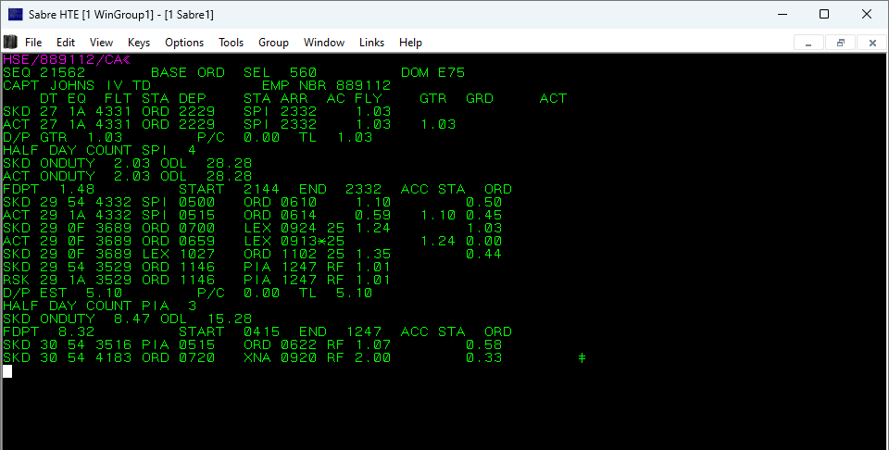The image size is (889, 450).
Task: Click the GTR column header
Action: click(433, 99)
